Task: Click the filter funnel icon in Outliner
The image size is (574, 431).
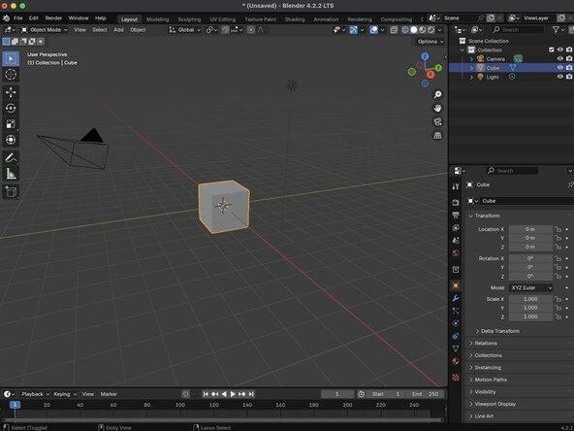Action: coord(556,30)
